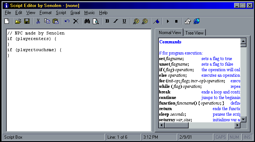Open the View menu
255x142 pixels.
[31, 13]
